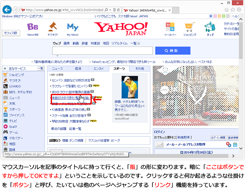Click the vertical scrollbar down arrow
The image size is (245, 190).
pos(241,148)
